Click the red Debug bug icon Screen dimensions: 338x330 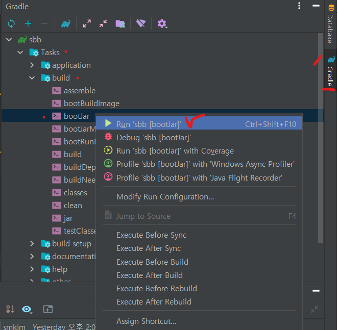(108, 137)
